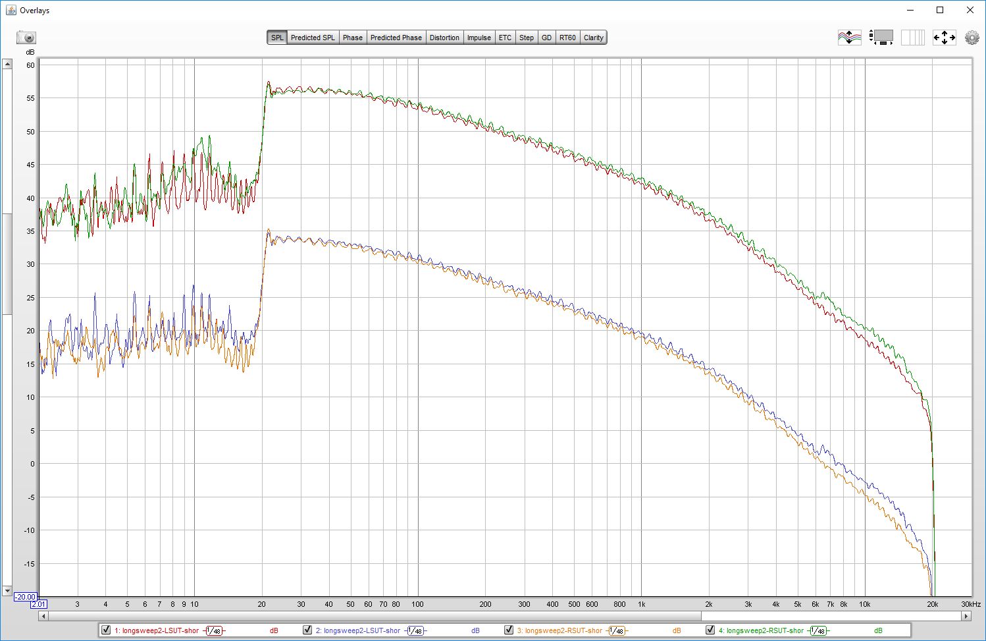
Task: Click the blue 1/48 smoothing indicator
Action: tap(415, 630)
